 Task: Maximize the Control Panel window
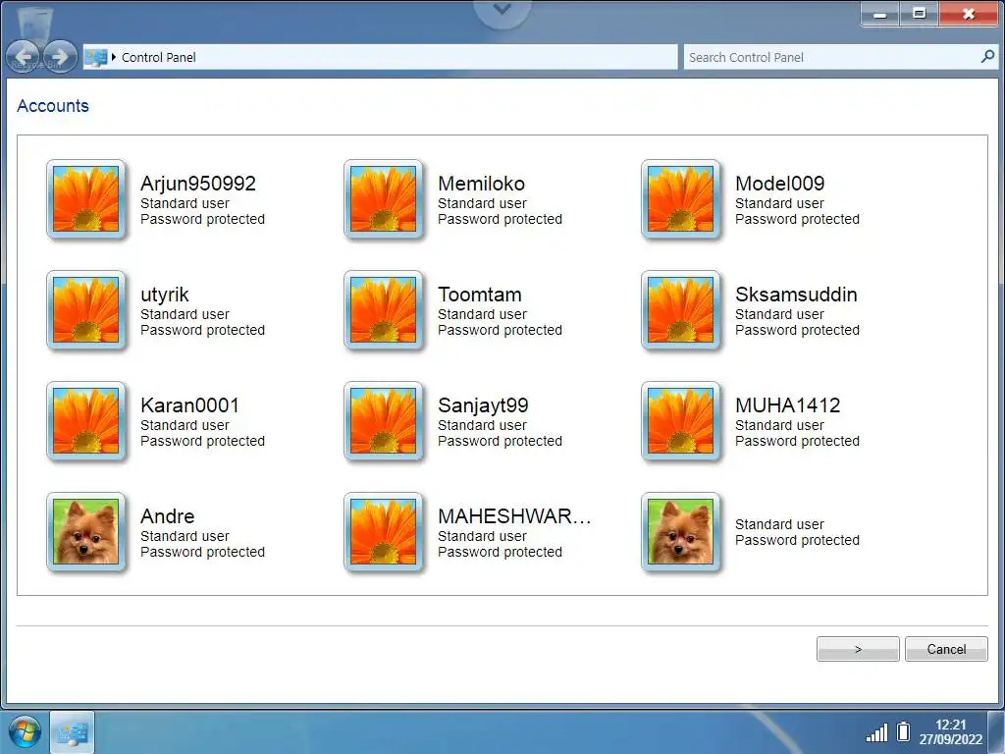(x=919, y=14)
